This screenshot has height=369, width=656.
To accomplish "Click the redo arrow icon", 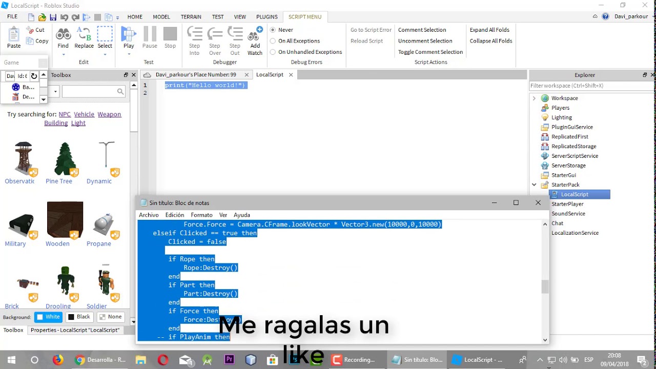I will coord(75,17).
